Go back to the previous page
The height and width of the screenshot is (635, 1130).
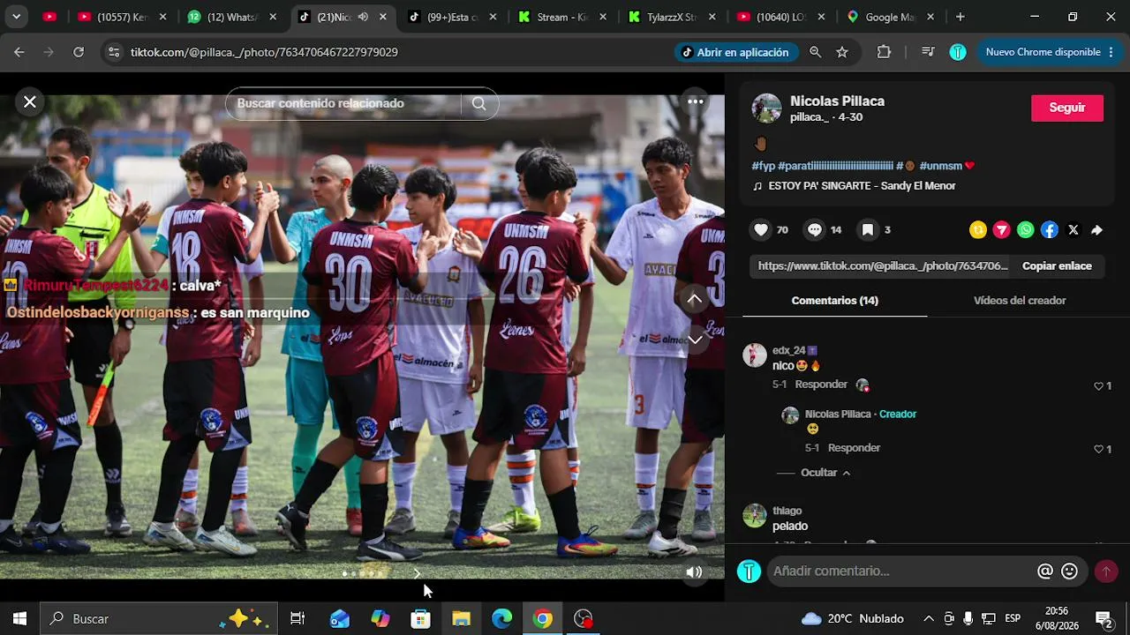[19, 52]
